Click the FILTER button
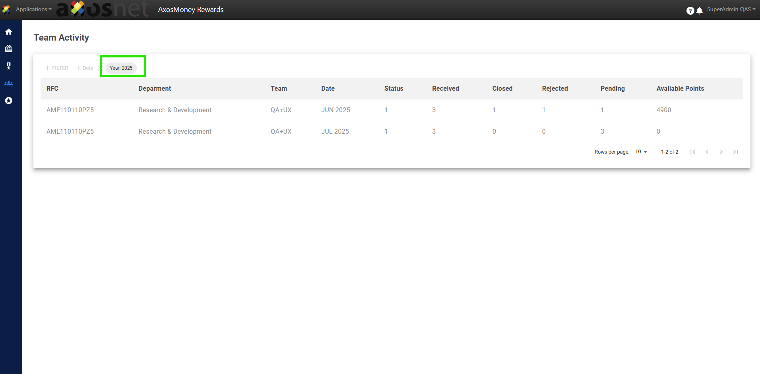This screenshot has width=760, height=374. click(x=57, y=68)
